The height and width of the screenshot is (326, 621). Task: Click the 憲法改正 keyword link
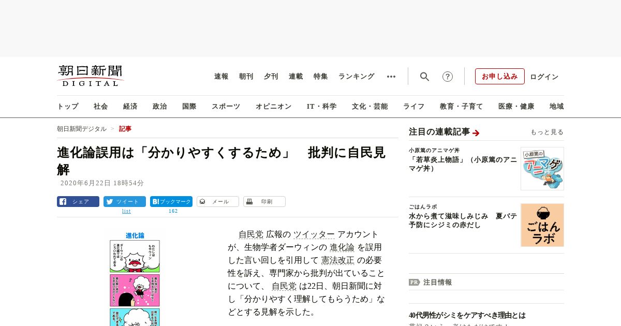coord(338,260)
